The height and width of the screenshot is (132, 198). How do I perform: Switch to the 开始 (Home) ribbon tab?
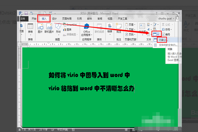tap(34, 19)
